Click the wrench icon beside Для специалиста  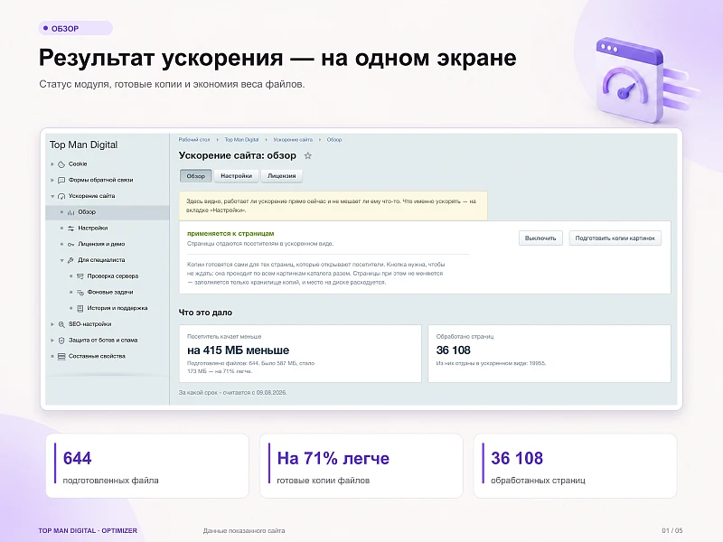(70, 260)
